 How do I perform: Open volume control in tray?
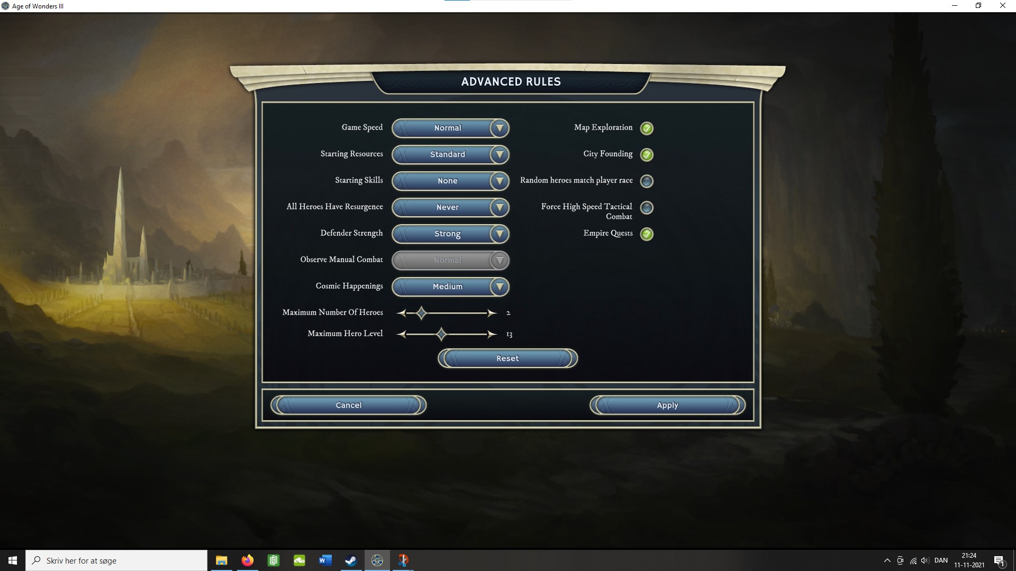pos(925,560)
